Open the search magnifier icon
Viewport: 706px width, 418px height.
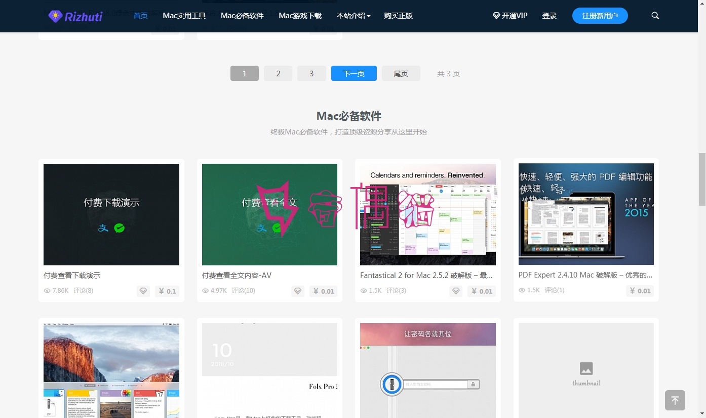pyautogui.click(x=655, y=16)
